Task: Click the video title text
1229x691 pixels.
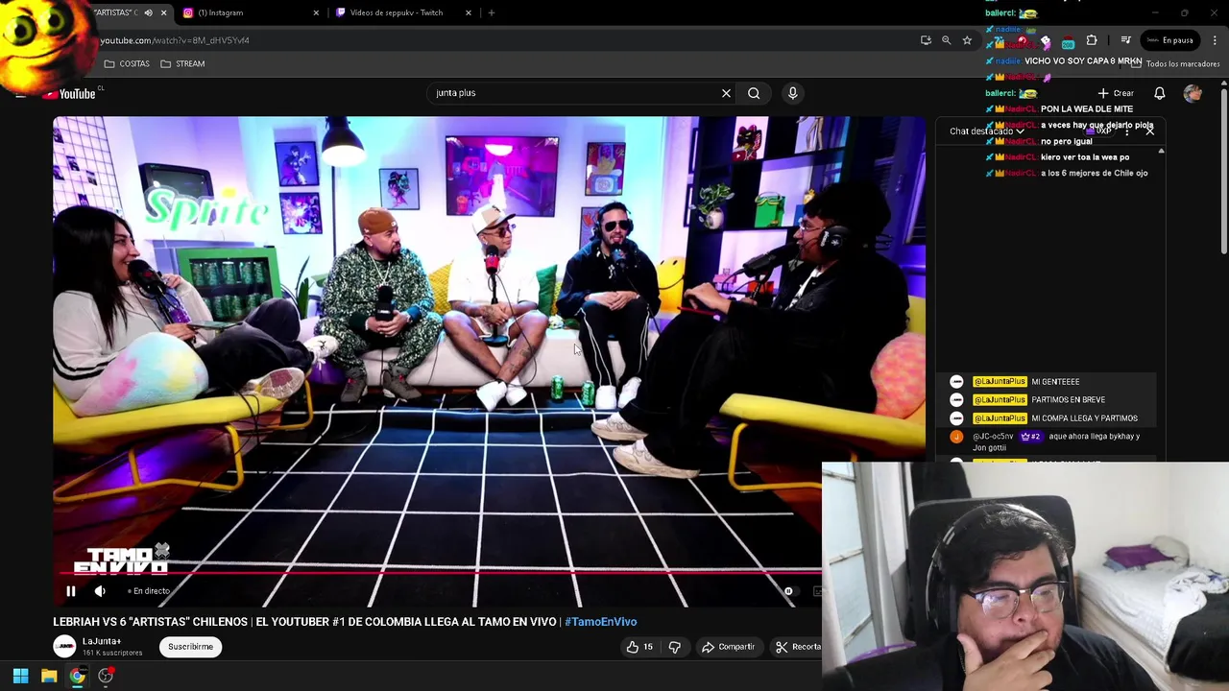Action: (x=306, y=622)
